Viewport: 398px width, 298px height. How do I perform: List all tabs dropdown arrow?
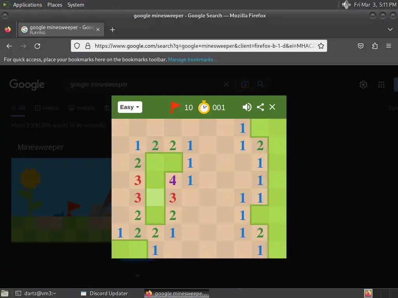pos(390,29)
